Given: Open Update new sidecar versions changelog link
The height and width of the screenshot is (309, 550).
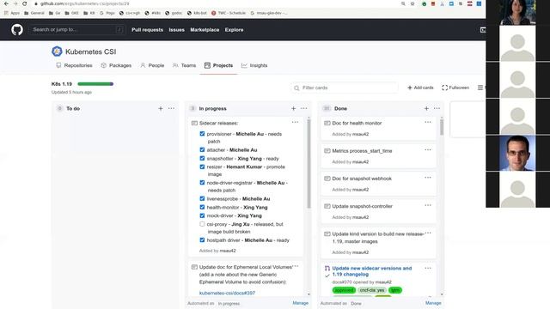Looking at the screenshot, I should [372, 271].
